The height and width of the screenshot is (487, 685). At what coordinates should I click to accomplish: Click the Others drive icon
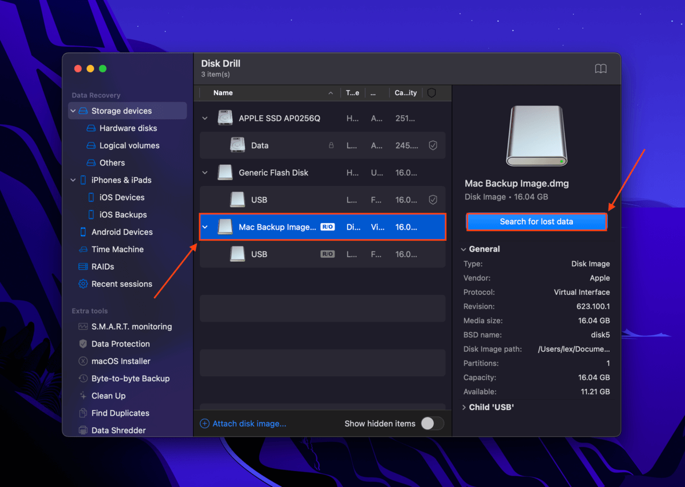click(91, 163)
